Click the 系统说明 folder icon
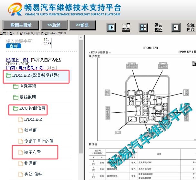This screenshot has height=180, width=196. pos(16,97)
